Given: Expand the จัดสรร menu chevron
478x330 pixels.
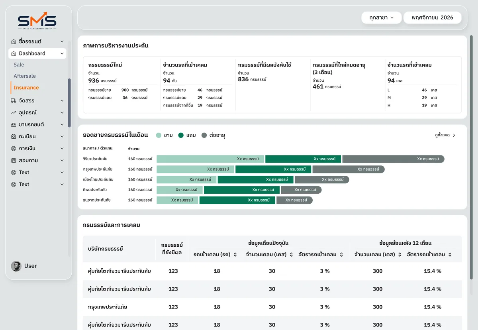Looking at the screenshot, I should click(62, 101).
